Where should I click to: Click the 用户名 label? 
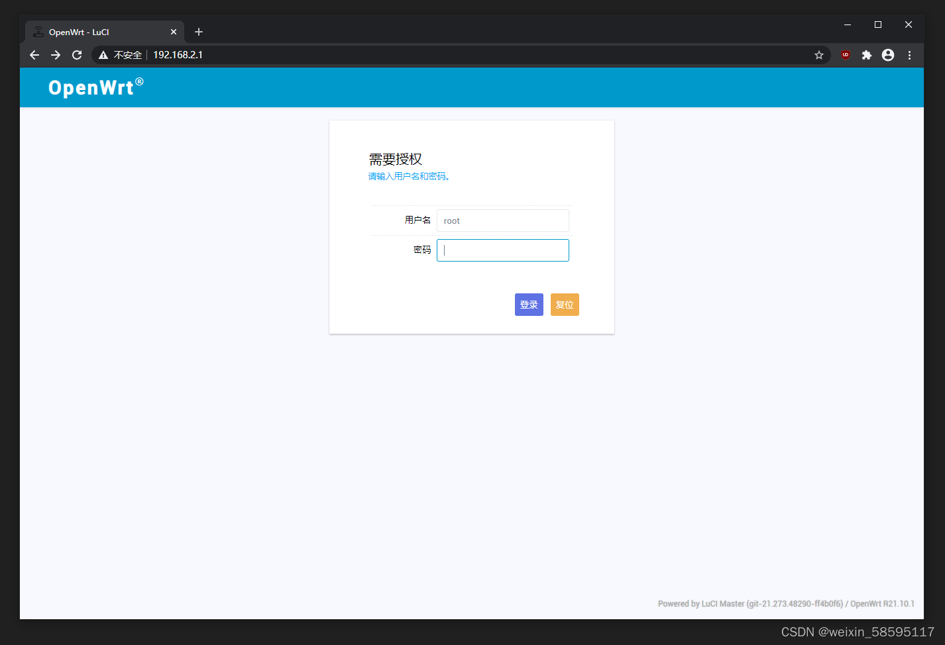click(417, 220)
